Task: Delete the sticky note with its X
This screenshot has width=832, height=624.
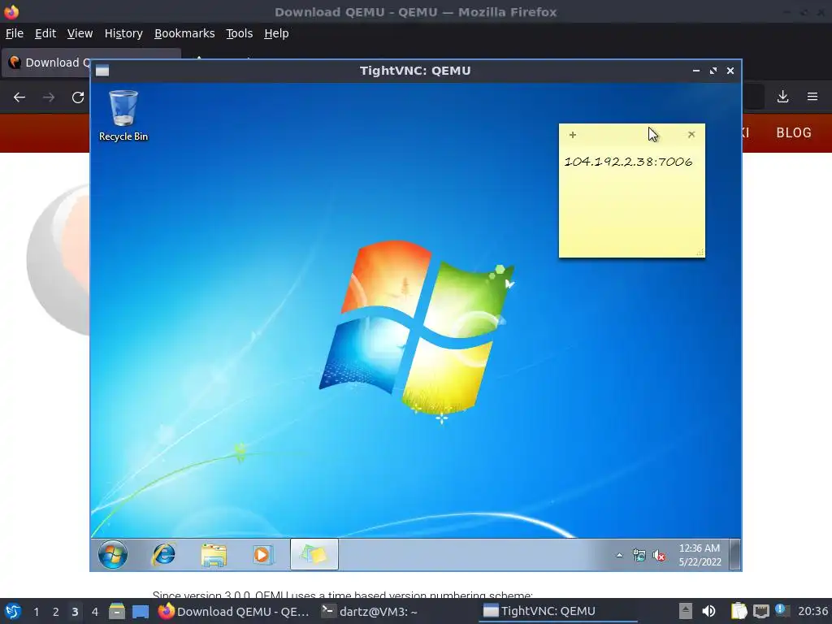Action: point(691,134)
